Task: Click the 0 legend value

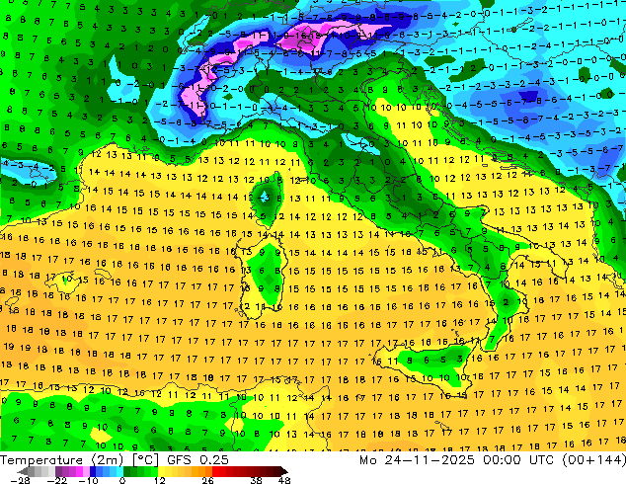Action: point(122,480)
